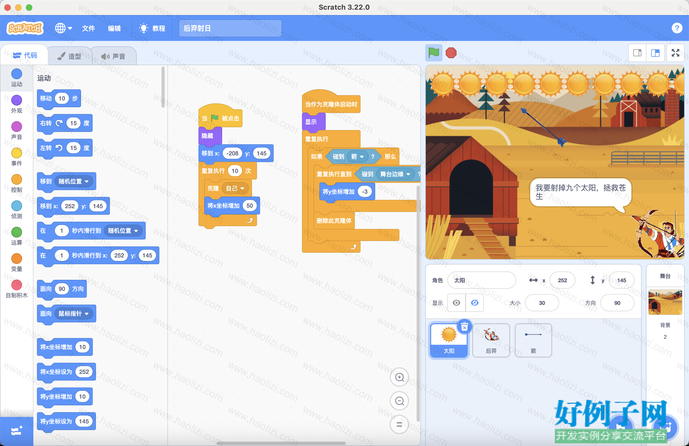Switch to the 代码 tab

tap(25, 55)
